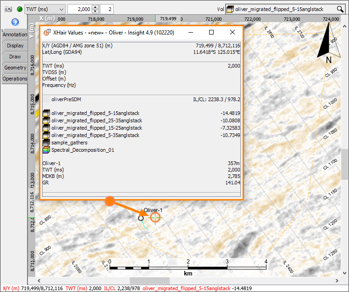Click the oliver_migrated_flipped_15-25anglstack volume icon
The width and height of the screenshot is (349, 292).
(46, 128)
